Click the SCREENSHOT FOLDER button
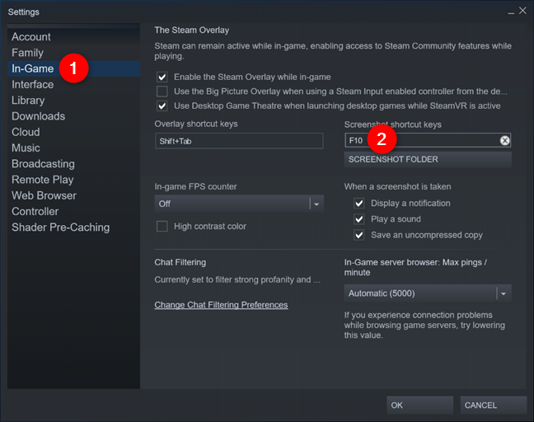The image size is (534, 422). pos(428,159)
